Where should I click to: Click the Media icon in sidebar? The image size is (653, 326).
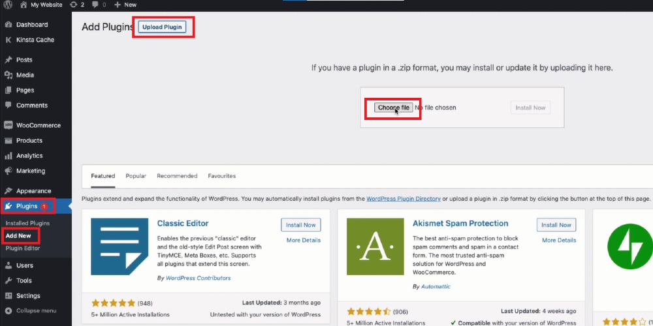pyautogui.click(x=8, y=75)
